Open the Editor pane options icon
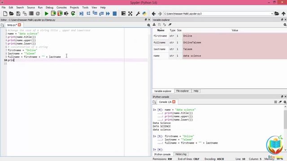Viewport: 287px width, 161px height. 148,25
